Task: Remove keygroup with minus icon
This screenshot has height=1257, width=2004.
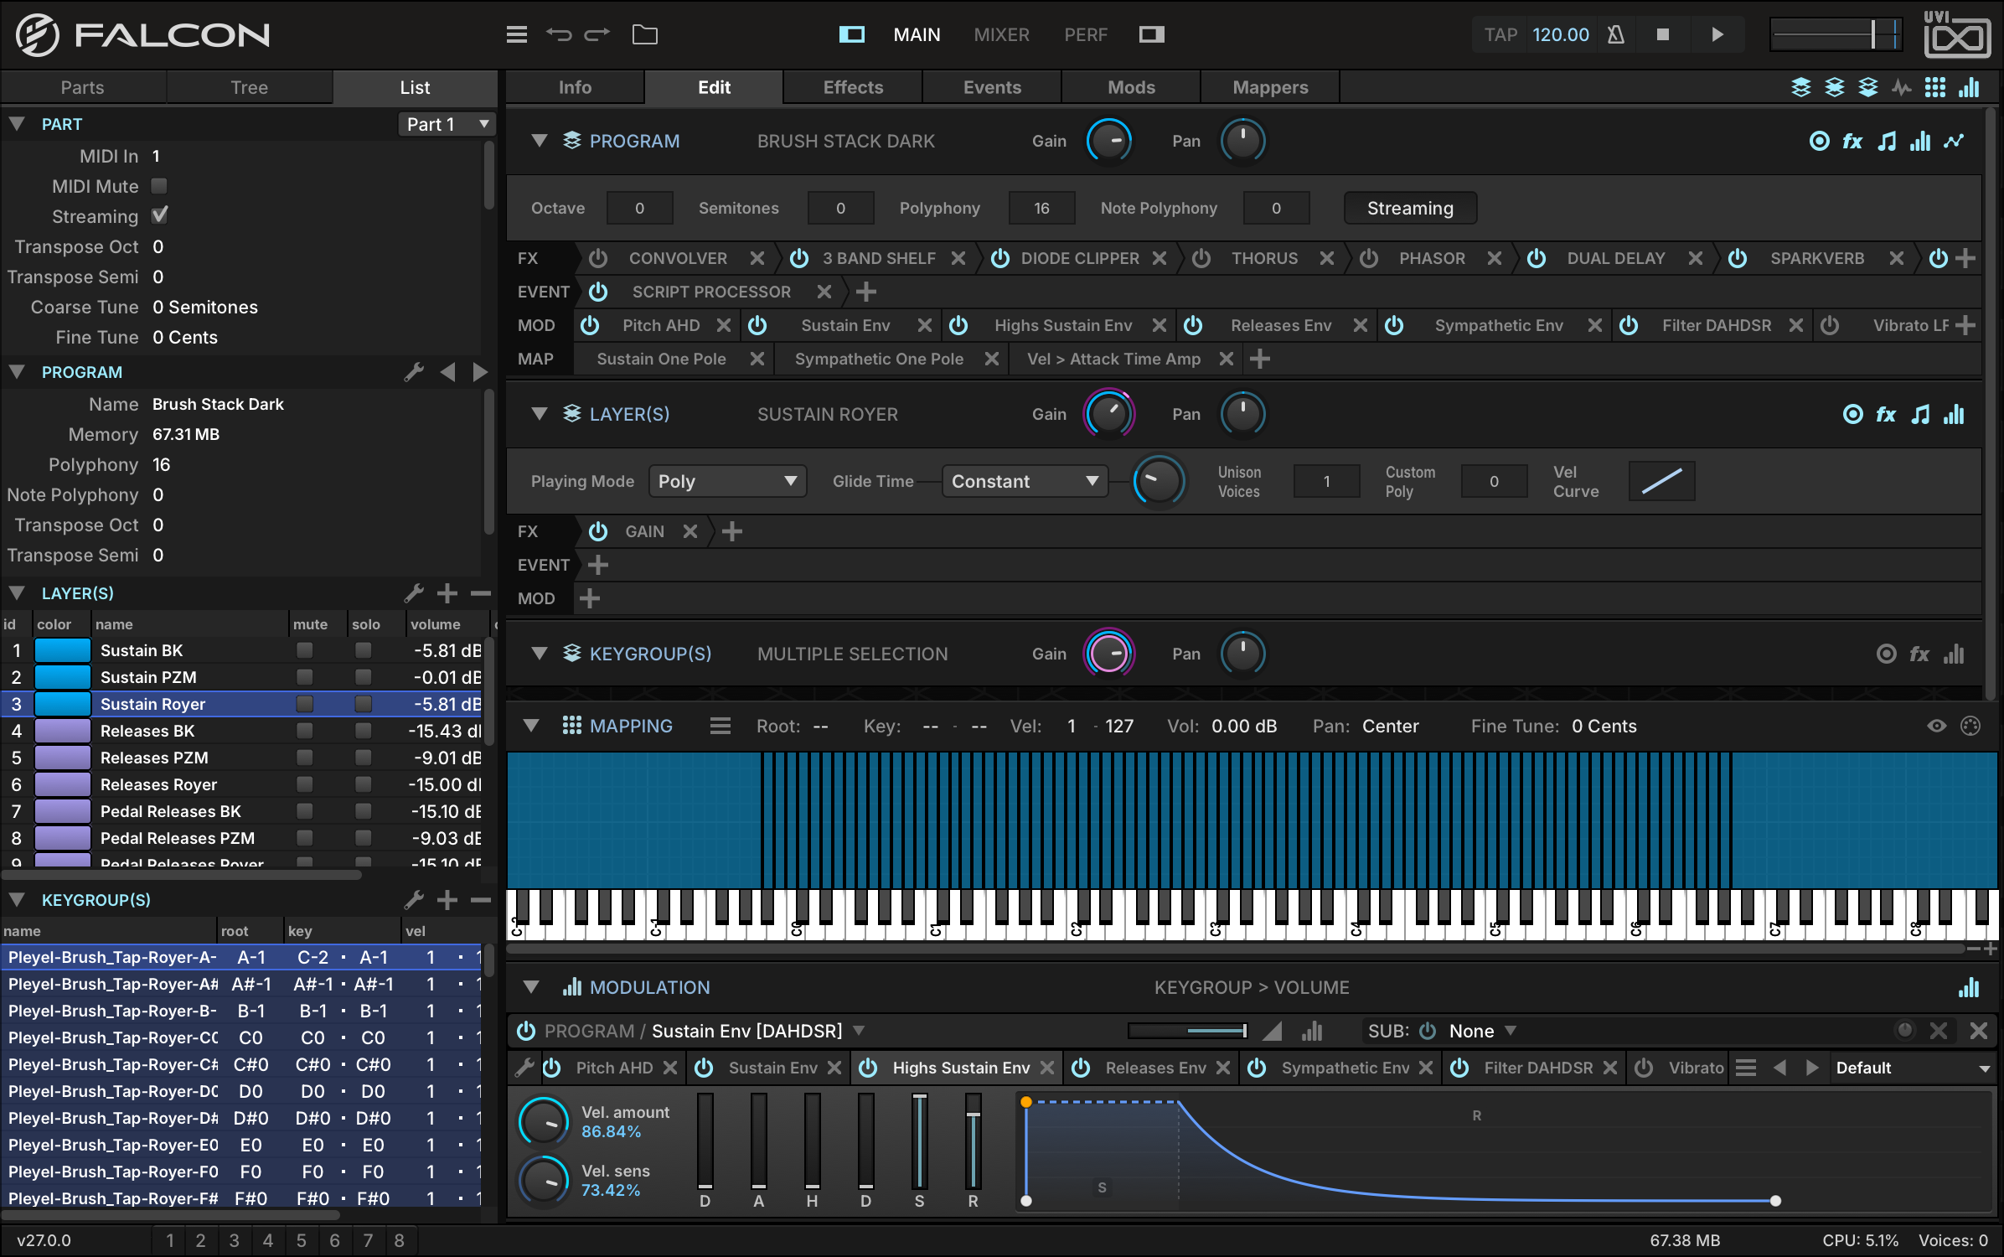Action: (480, 900)
